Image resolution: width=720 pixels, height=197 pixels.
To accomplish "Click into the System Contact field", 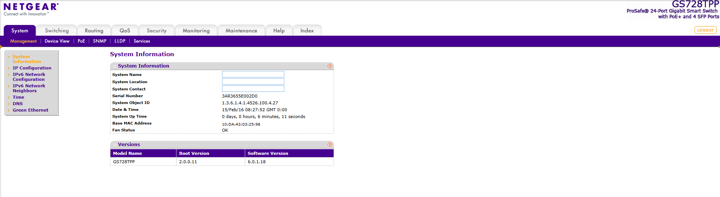I will pyautogui.click(x=253, y=89).
